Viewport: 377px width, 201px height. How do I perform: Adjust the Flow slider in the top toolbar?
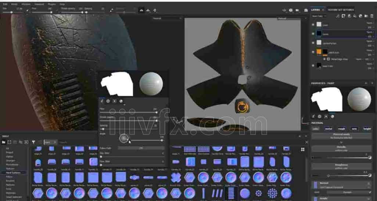click(x=42, y=12)
